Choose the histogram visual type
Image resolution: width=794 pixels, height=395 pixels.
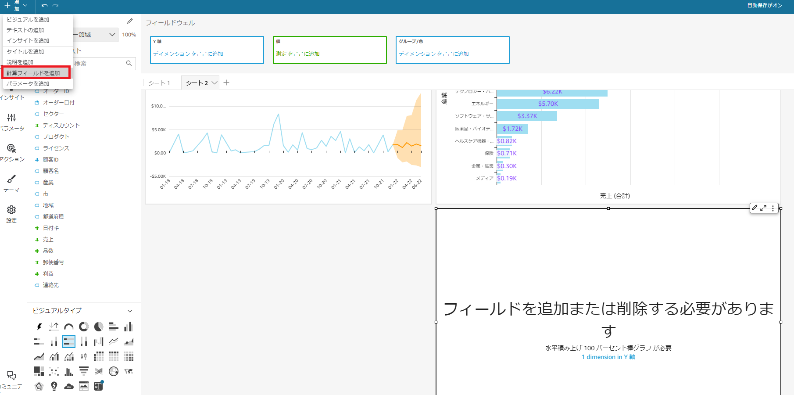pyautogui.click(x=69, y=371)
